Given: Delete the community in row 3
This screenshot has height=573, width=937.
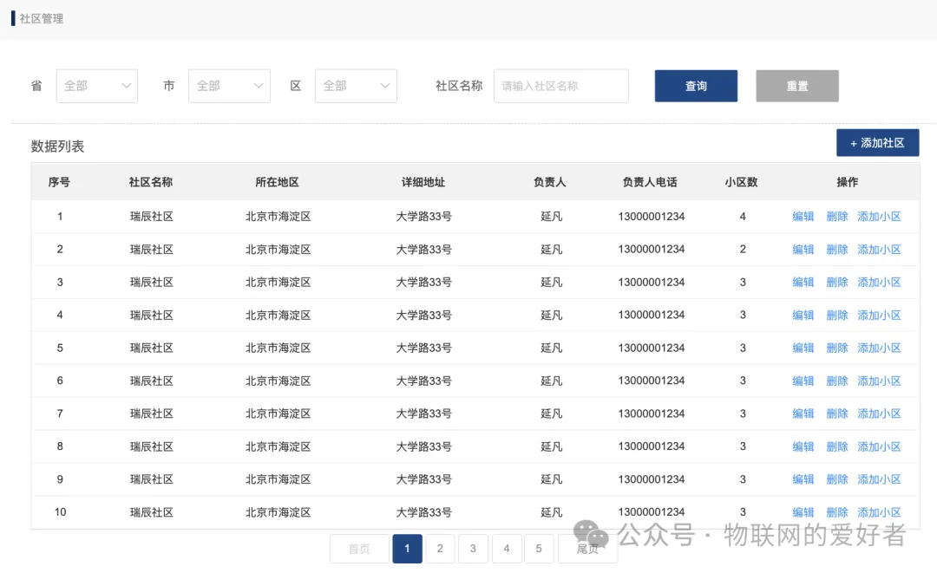Looking at the screenshot, I should pyautogui.click(x=837, y=283).
